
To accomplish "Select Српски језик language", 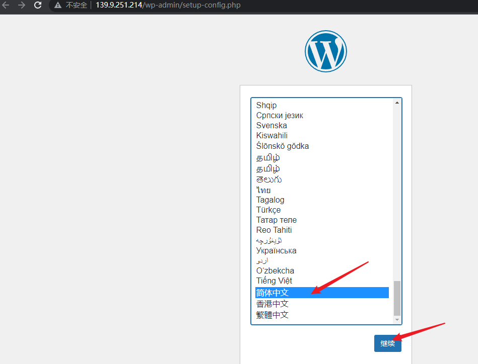I will pos(322,115).
